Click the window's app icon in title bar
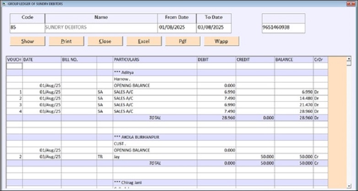Screen dimensions: 358x191 point(4,4)
